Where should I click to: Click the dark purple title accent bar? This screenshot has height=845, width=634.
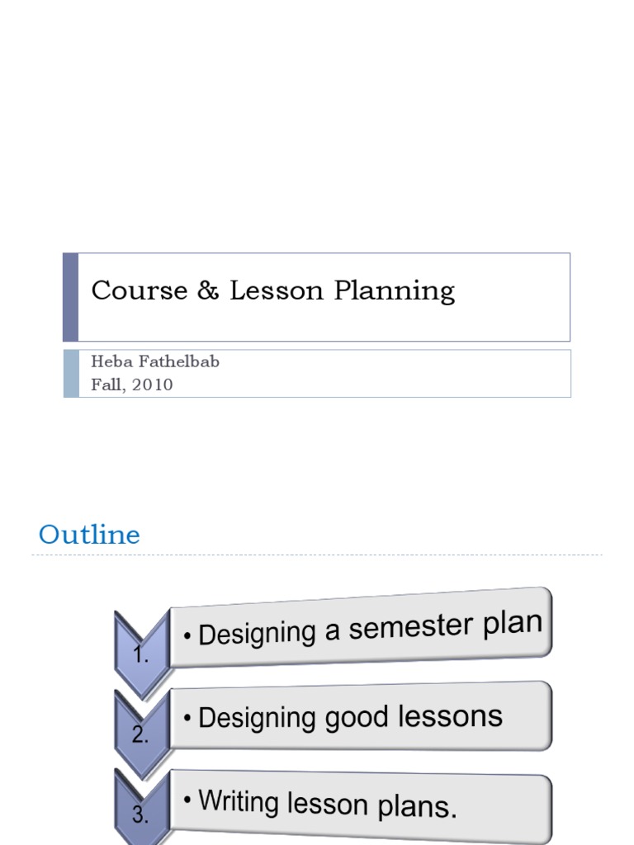(x=71, y=297)
